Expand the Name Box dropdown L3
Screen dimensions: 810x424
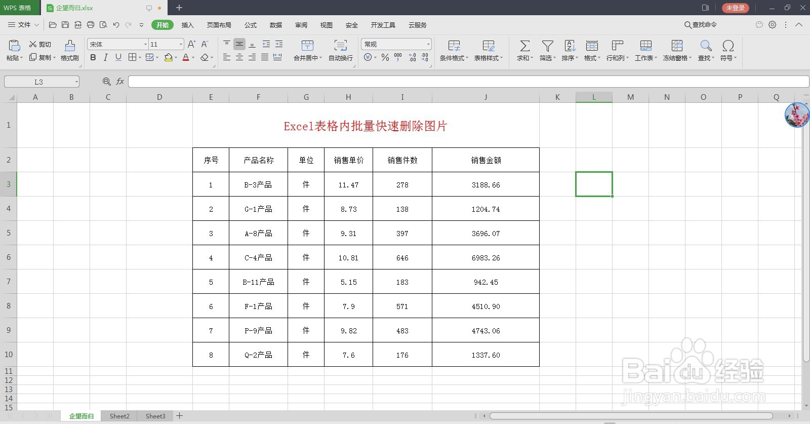click(76, 82)
